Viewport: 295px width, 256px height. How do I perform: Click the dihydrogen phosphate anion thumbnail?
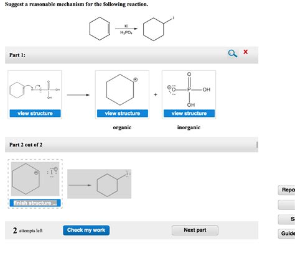pyautogui.click(x=189, y=89)
